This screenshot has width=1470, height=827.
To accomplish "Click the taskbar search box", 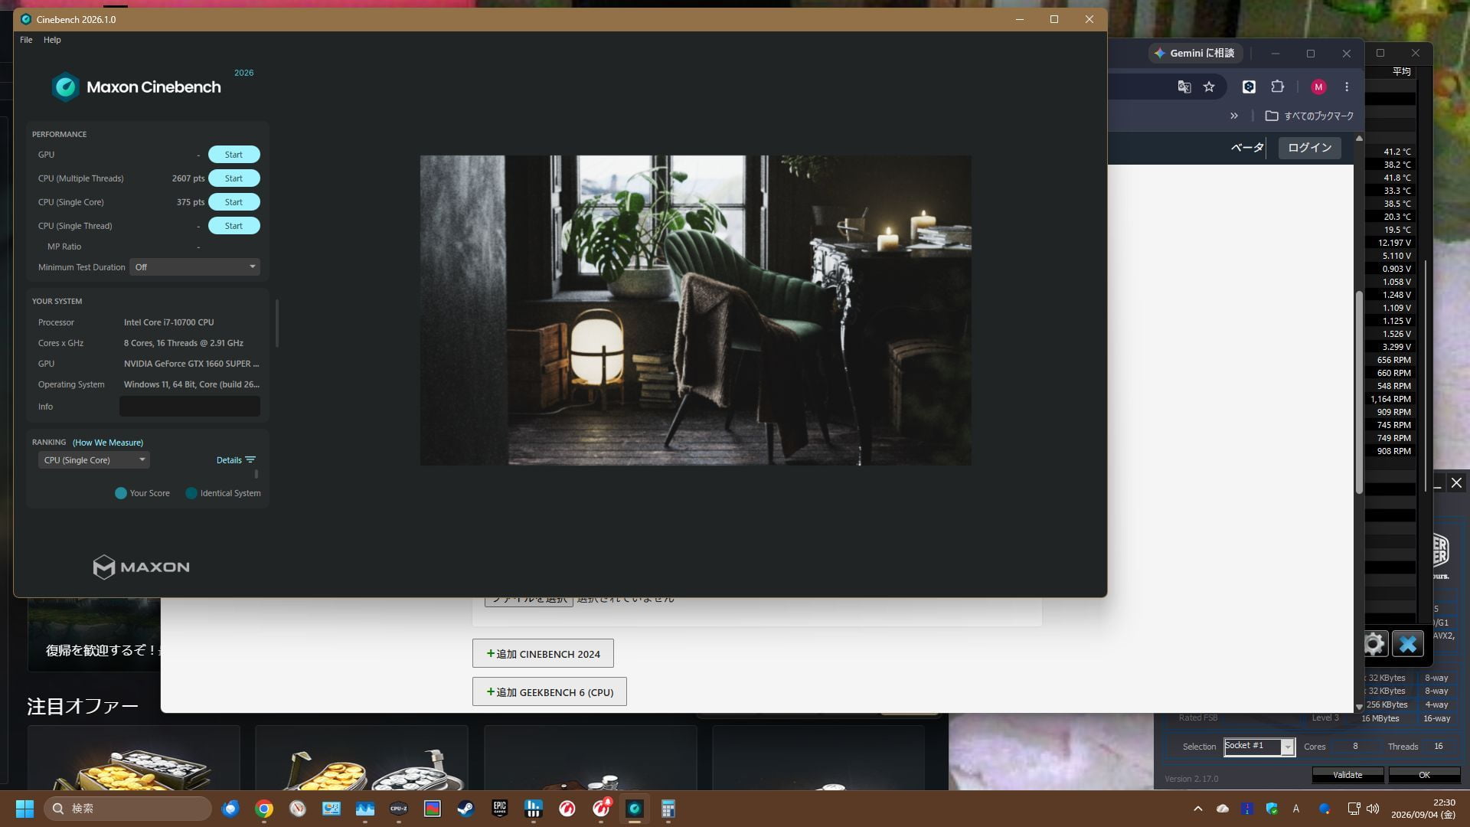I will [128, 809].
